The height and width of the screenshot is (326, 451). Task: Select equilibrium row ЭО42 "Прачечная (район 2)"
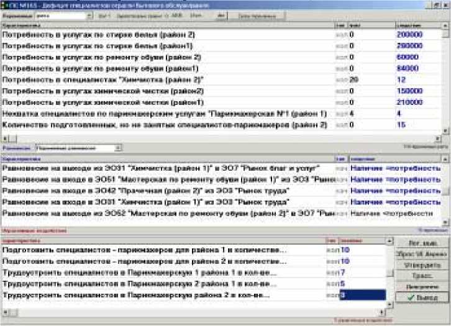(x=222, y=191)
